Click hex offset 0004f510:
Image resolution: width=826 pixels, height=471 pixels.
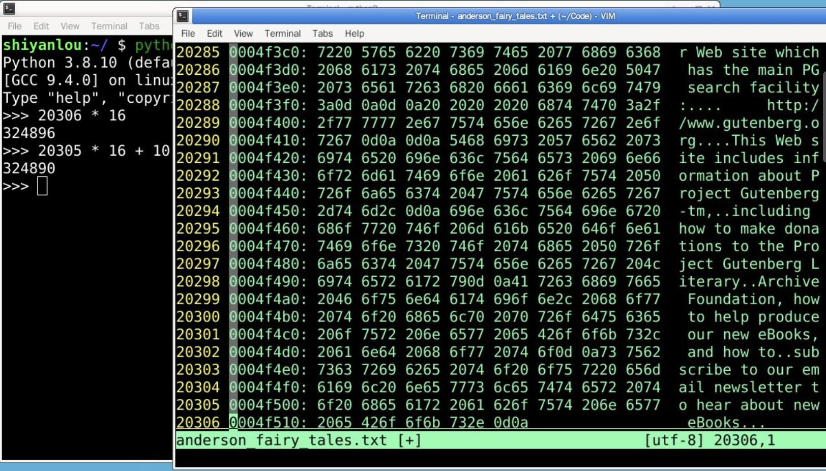268,423
